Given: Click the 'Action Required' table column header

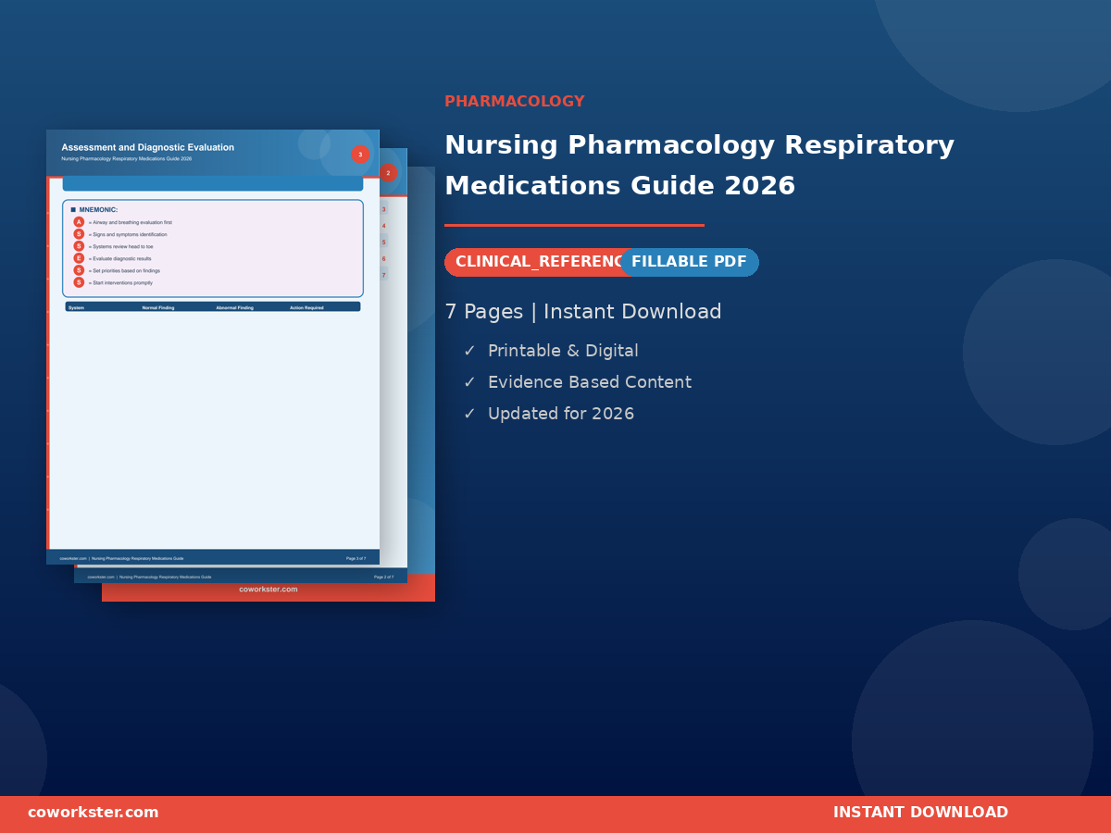Looking at the screenshot, I should tap(306, 307).
